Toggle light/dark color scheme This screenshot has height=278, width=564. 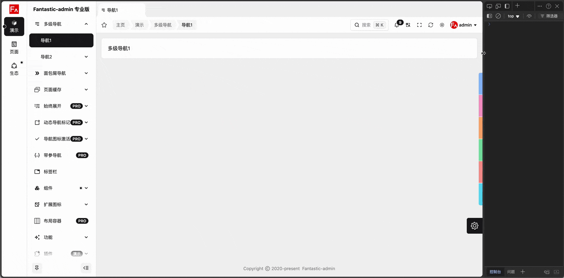pos(442,25)
